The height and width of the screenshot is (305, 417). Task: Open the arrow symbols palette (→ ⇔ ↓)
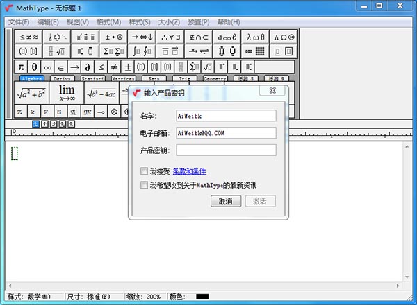tap(146, 37)
